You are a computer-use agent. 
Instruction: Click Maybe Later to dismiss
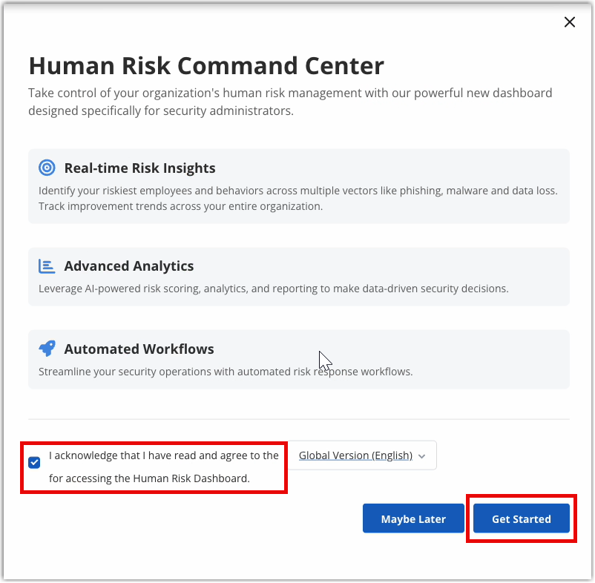pos(413,518)
